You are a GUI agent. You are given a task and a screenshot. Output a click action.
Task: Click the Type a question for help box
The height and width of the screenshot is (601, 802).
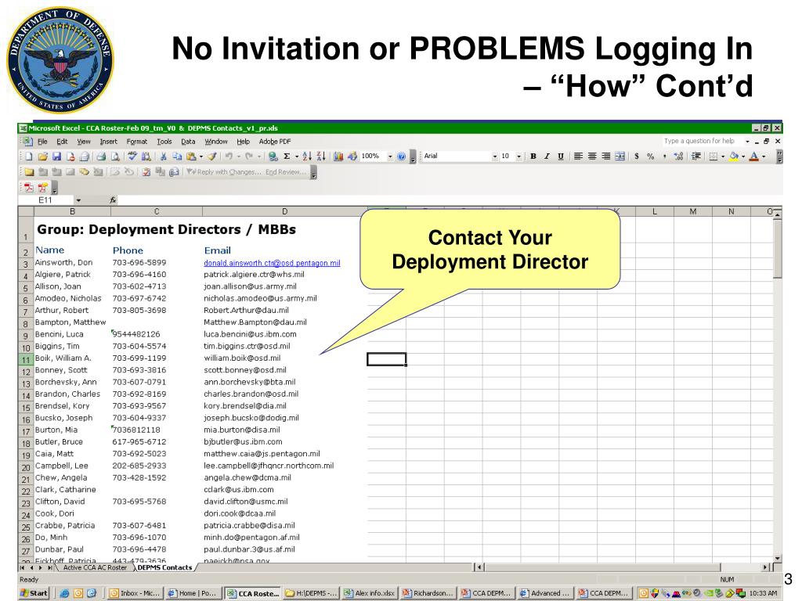tap(702, 141)
